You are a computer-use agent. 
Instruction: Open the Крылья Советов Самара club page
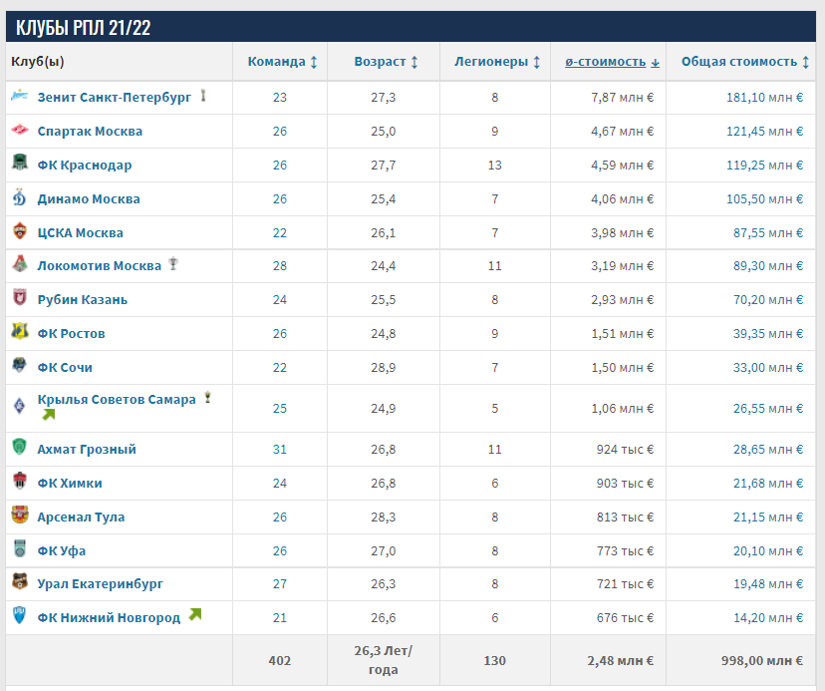tap(117, 399)
